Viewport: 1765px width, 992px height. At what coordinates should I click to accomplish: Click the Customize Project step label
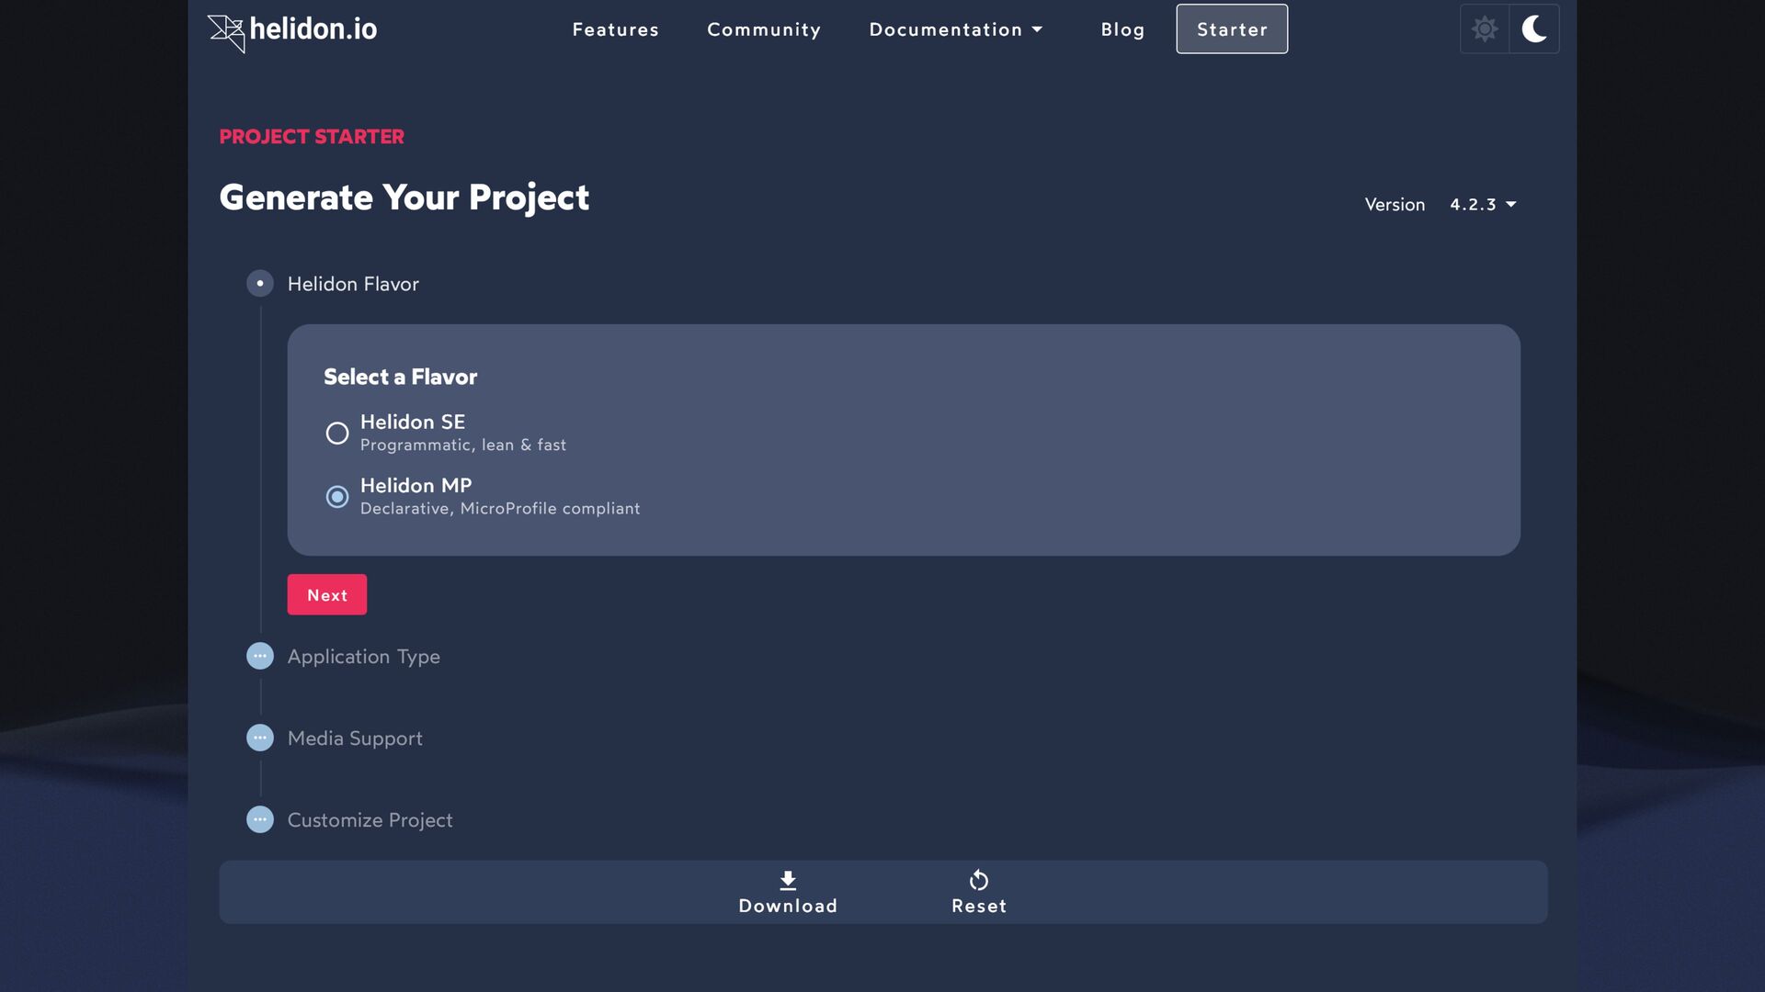click(370, 820)
